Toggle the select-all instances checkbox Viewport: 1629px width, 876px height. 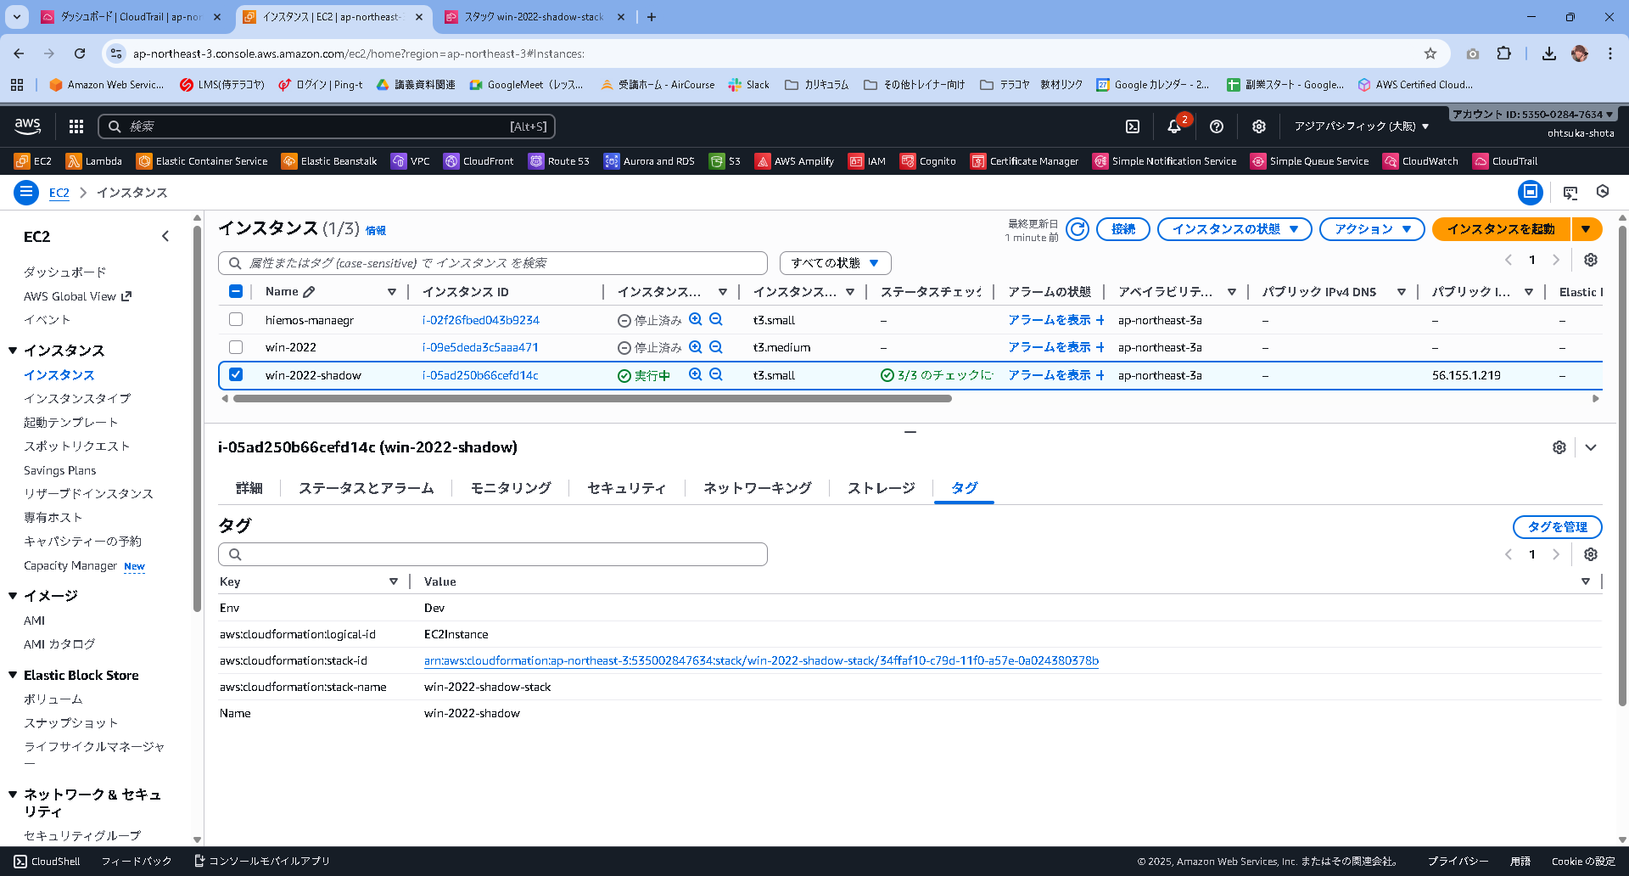pyautogui.click(x=236, y=291)
